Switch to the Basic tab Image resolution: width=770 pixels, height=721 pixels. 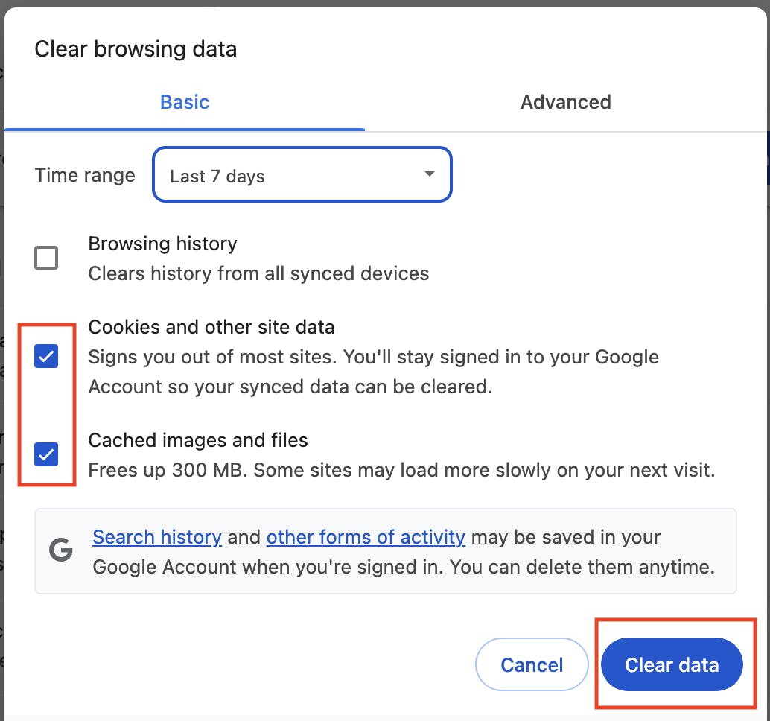pyautogui.click(x=185, y=102)
